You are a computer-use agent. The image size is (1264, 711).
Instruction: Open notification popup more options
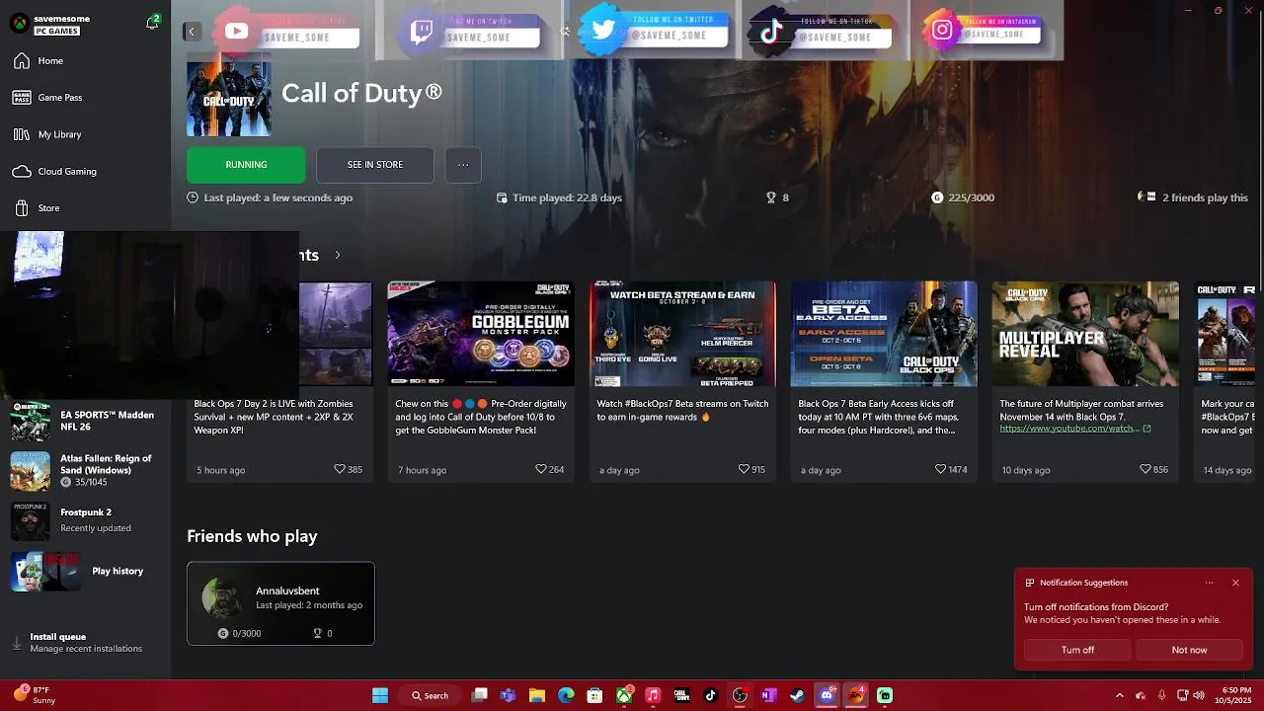(1209, 583)
